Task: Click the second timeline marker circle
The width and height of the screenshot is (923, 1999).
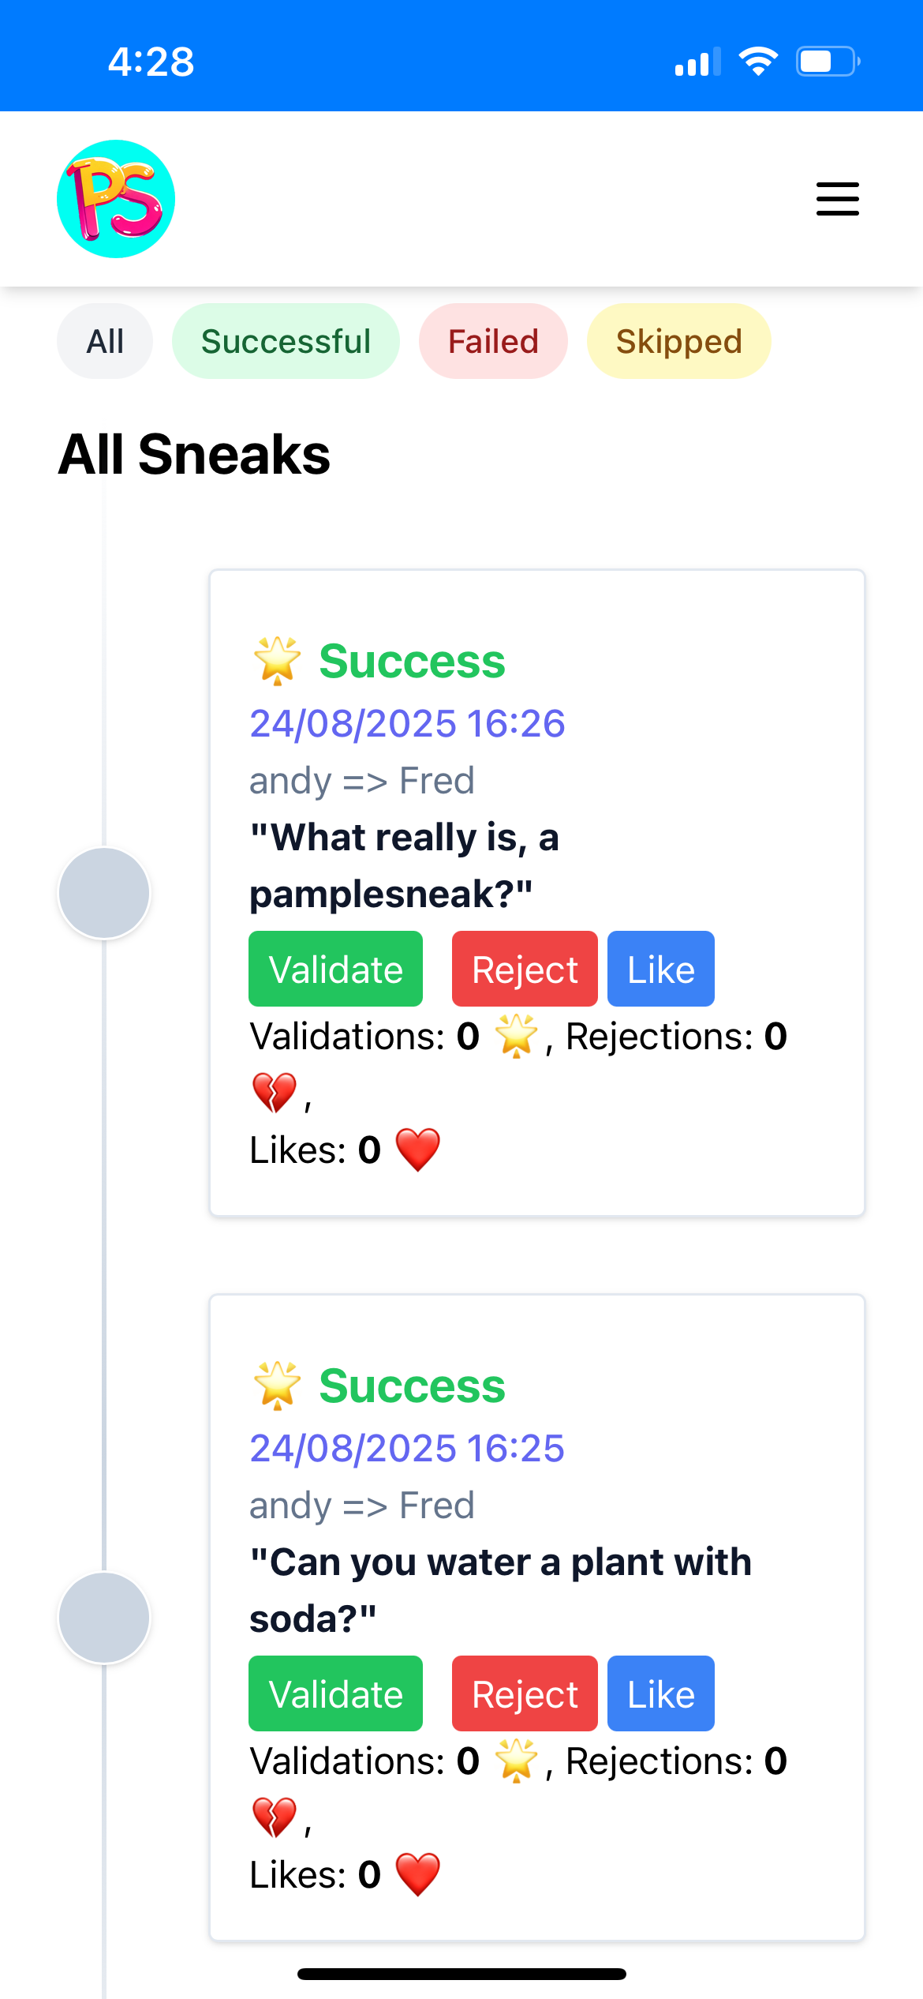Action: (104, 1618)
